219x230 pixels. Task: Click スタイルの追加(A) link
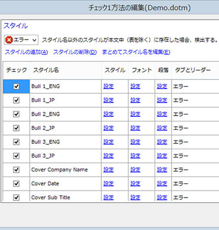(x=26, y=52)
